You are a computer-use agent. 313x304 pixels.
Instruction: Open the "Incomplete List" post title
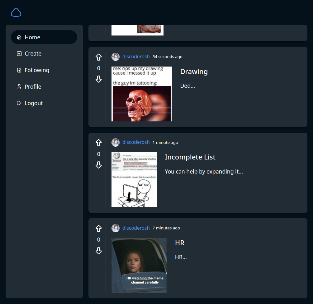tap(190, 157)
